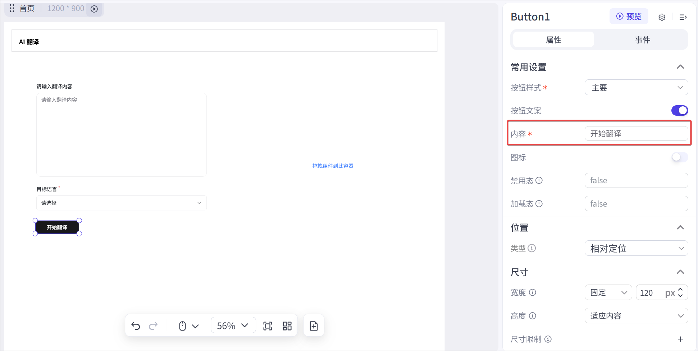Image resolution: width=698 pixels, height=351 pixels.
Task: Collapse the 位置 section
Action: [680, 227]
